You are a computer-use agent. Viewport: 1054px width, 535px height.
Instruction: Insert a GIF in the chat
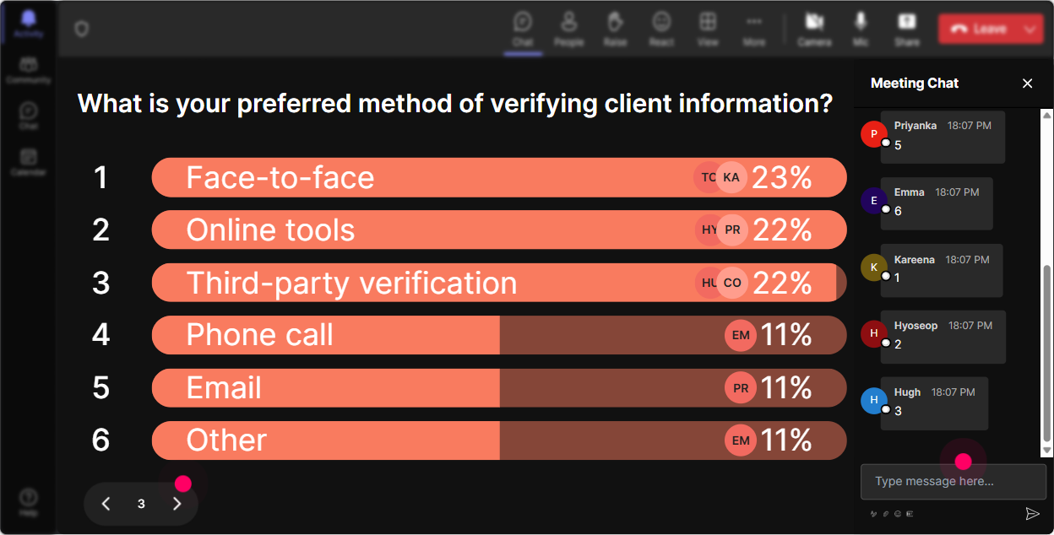[x=910, y=513]
